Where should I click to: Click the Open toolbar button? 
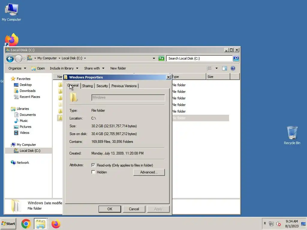click(38, 68)
